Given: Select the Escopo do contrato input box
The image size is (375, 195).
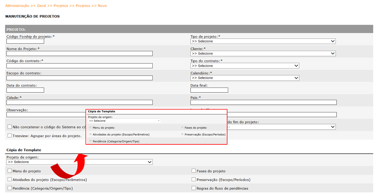Looking at the screenshot, I should coord(79,78).
